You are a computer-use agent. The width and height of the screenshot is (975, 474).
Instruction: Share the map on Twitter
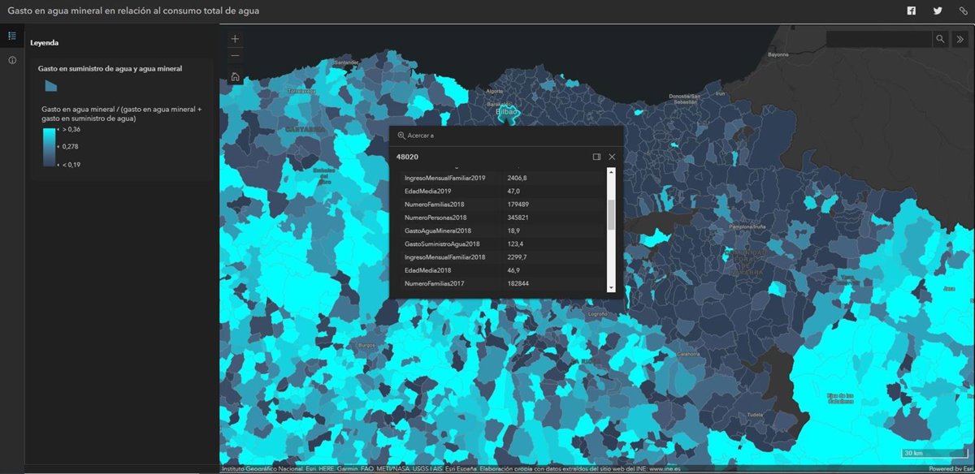point(938,11)
